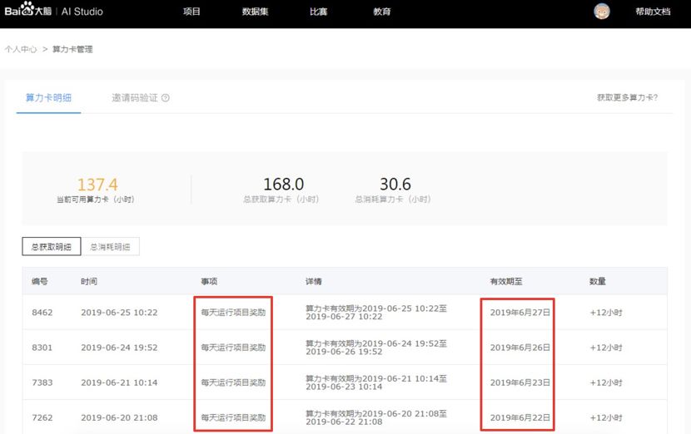Screen dimensions: 691x434
Task: Click the 事项 column header
Action: click(x=209, y=281)
